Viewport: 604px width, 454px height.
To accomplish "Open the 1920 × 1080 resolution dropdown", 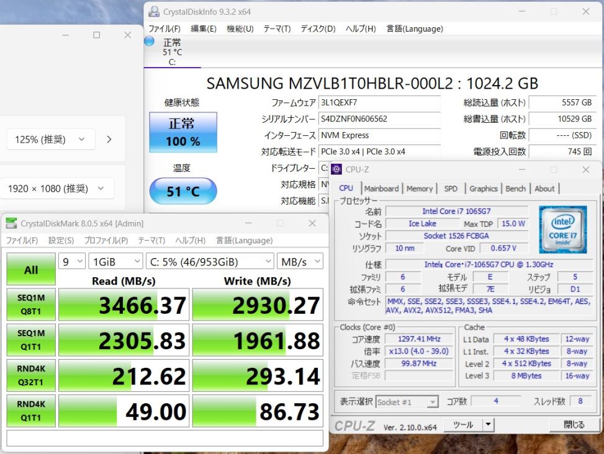I will point(56,189).
